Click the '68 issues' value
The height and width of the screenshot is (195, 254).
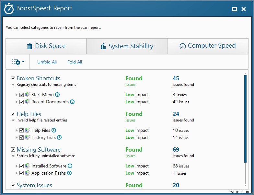click(181, 166)
